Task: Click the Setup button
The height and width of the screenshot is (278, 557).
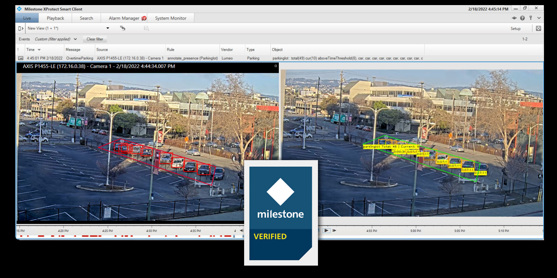Action: [x=515, y=29]
